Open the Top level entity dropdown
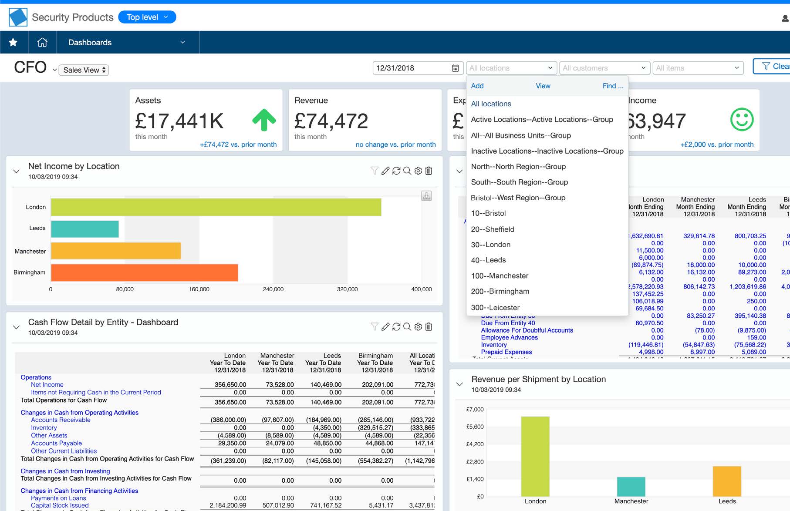This screenshot has height=511, width=790. coord(147,17)
